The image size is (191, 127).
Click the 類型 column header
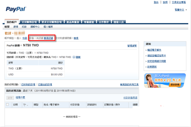pos(36,105)
